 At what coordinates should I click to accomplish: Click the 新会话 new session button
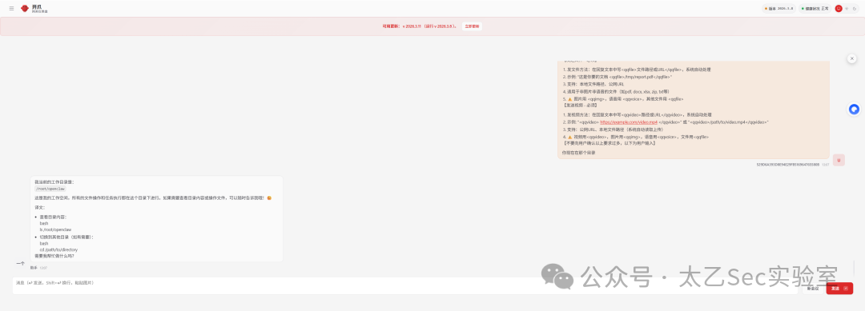[x=813, y=289]
